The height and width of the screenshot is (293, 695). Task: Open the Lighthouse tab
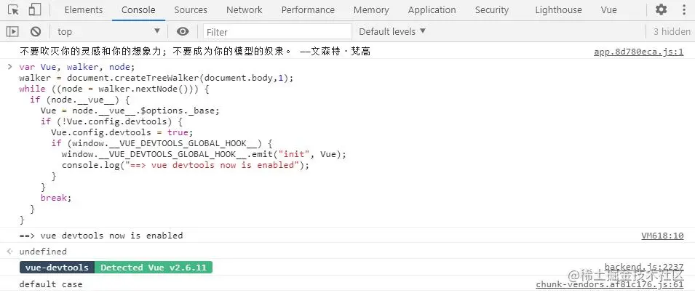tap(558, 10)
